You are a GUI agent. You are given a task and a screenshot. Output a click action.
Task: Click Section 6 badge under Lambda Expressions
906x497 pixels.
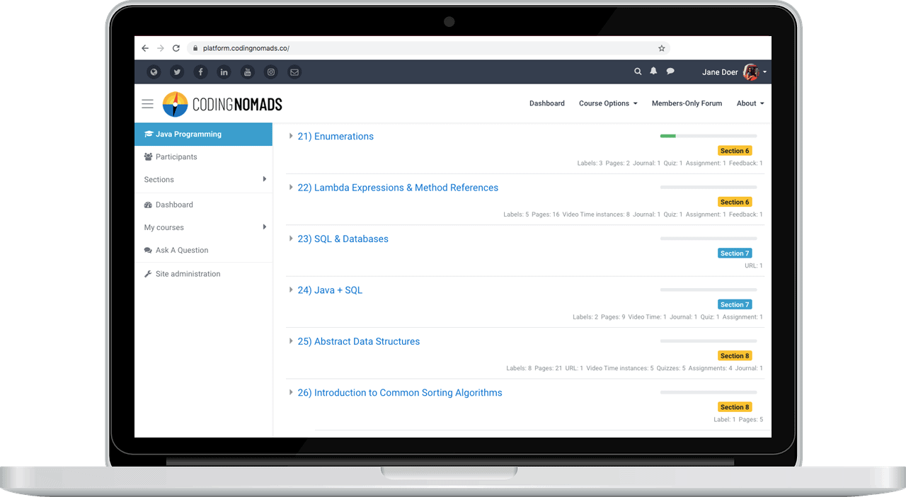[735, 202]
